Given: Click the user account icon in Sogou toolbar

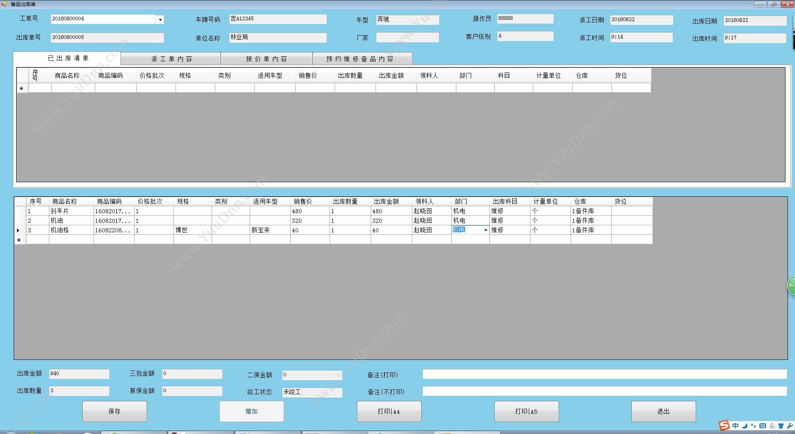Looking at the screenshot, I should pos(772,426).
